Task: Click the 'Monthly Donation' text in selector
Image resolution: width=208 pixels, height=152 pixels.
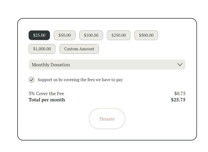Action: 51,65
